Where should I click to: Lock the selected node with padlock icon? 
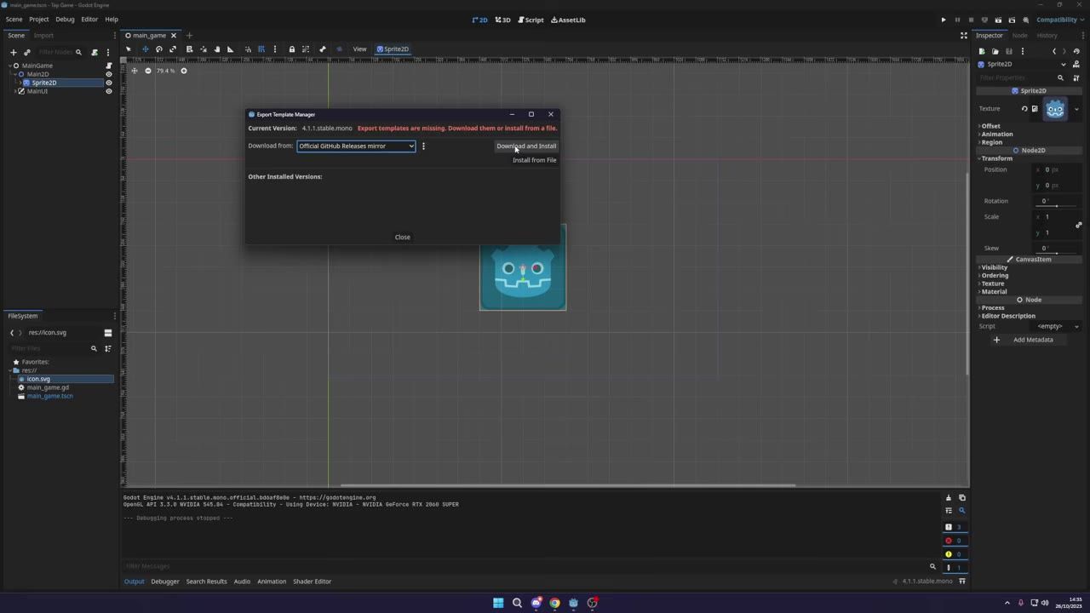coord(291,49)
